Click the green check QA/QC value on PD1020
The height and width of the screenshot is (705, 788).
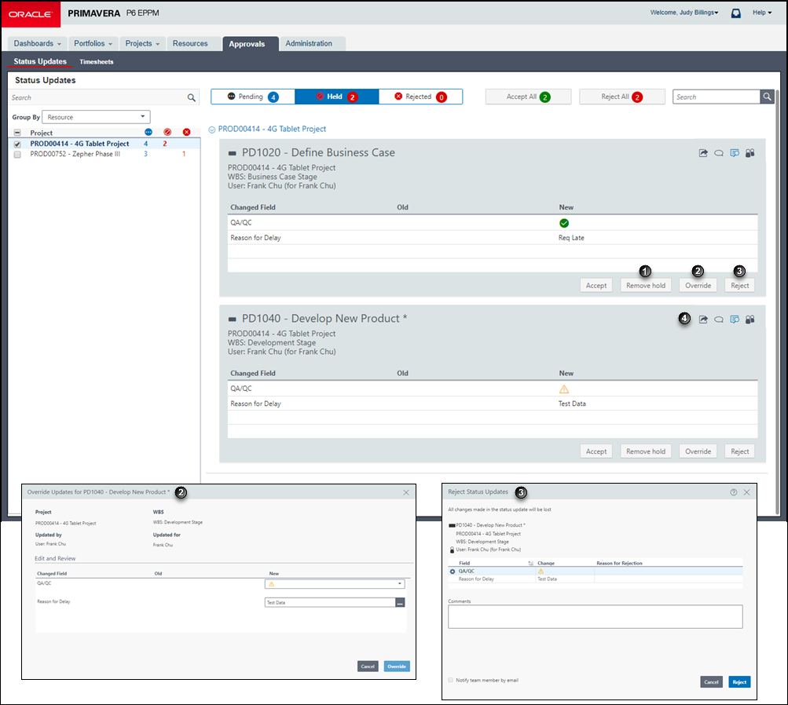tap(564, 223)
